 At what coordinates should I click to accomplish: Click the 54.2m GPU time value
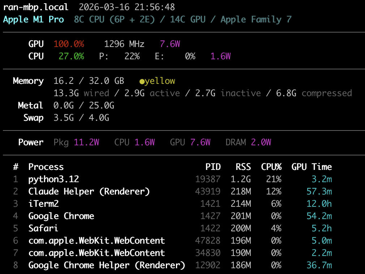point(319,216)
